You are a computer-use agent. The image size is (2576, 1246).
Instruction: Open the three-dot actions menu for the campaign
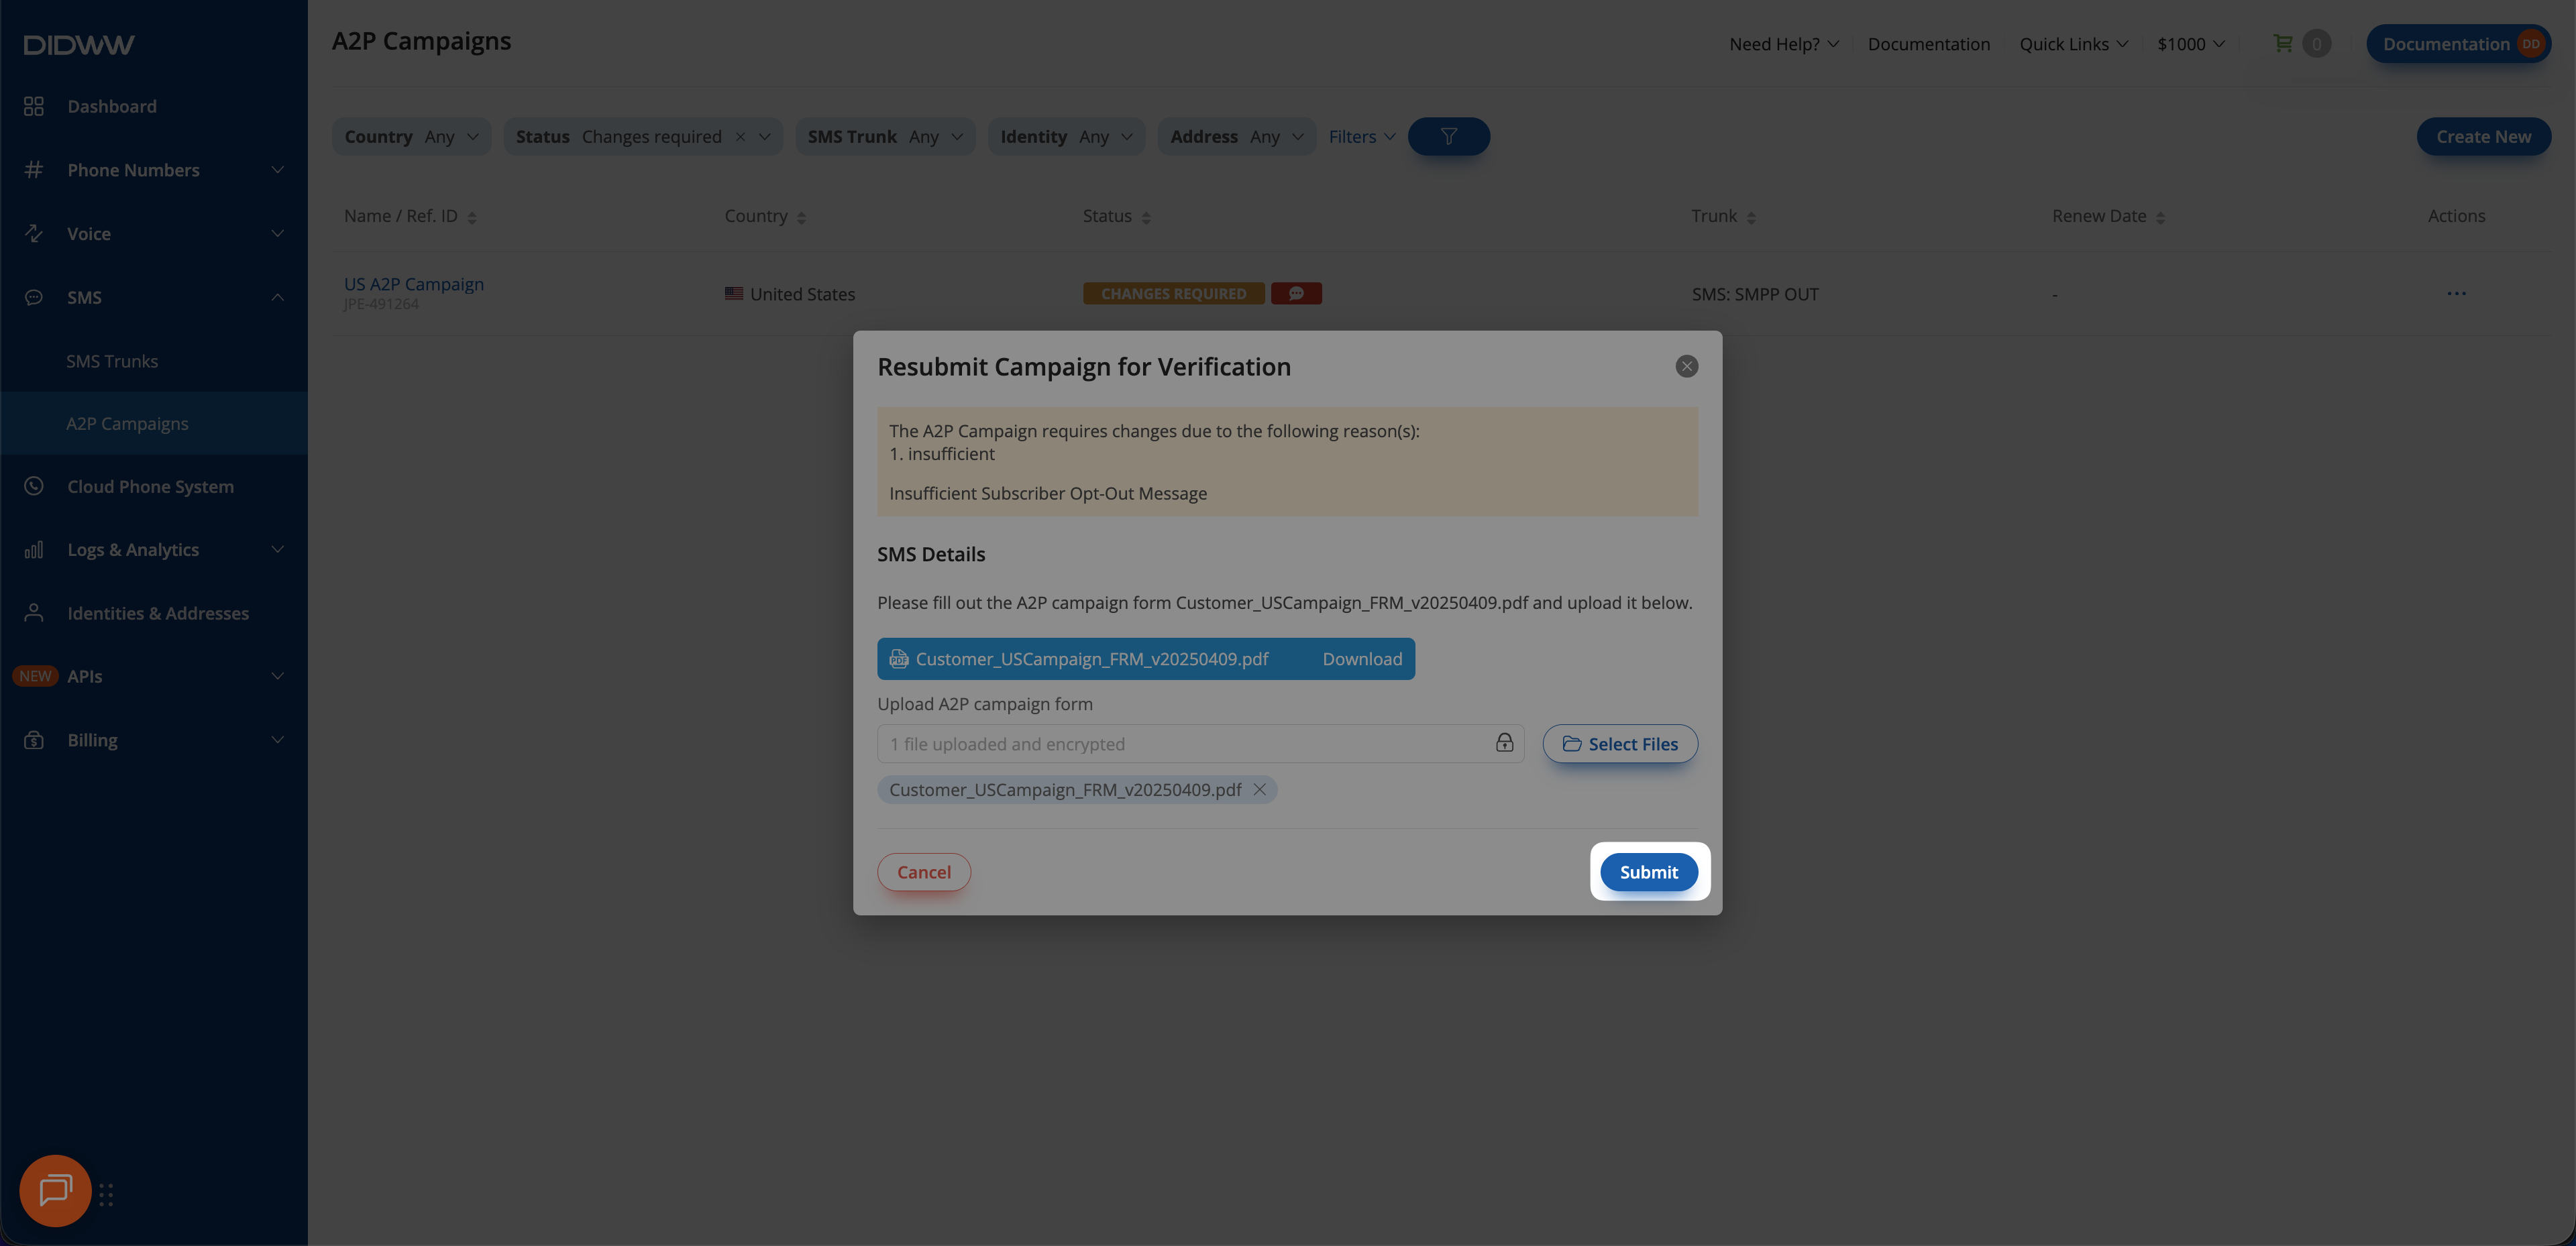point(2456,294)
